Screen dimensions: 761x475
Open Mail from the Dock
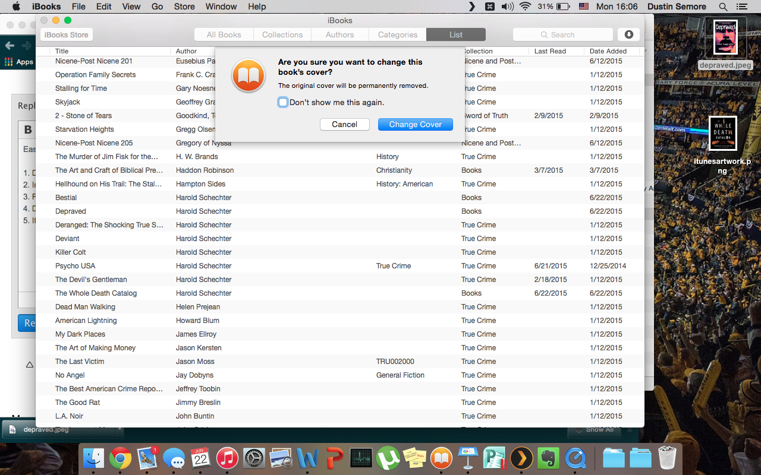[x=147, y=458]
